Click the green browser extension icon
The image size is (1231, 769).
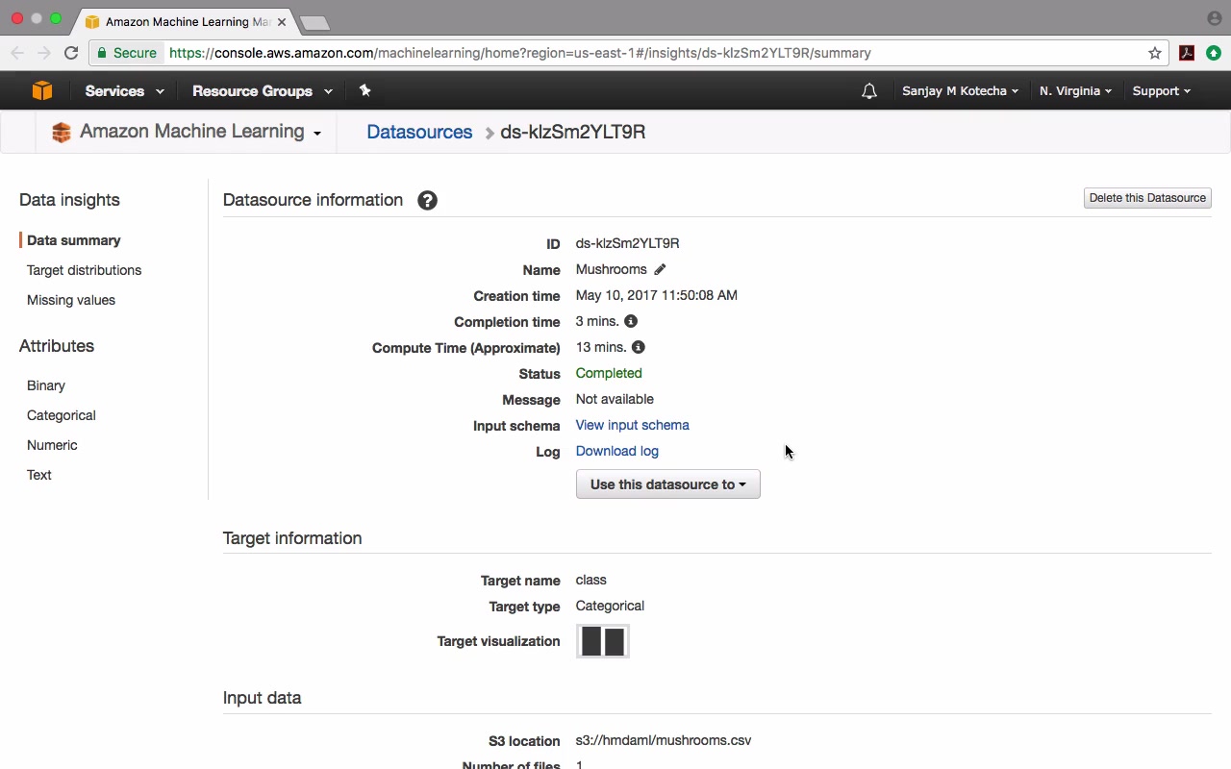click(1214, 53)
